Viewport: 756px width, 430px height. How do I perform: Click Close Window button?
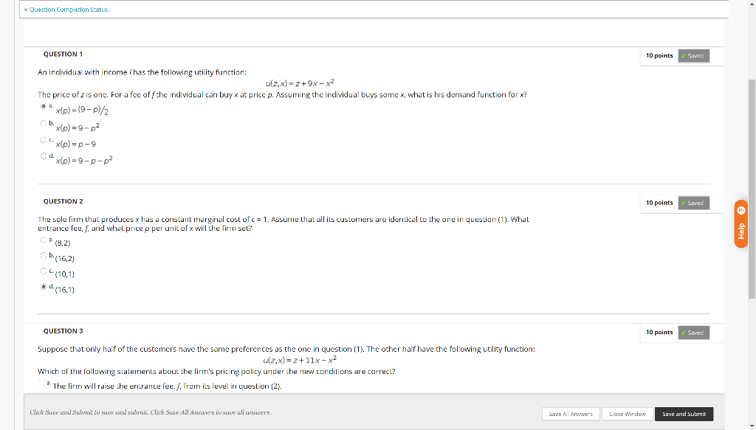[x=628, y=414]
